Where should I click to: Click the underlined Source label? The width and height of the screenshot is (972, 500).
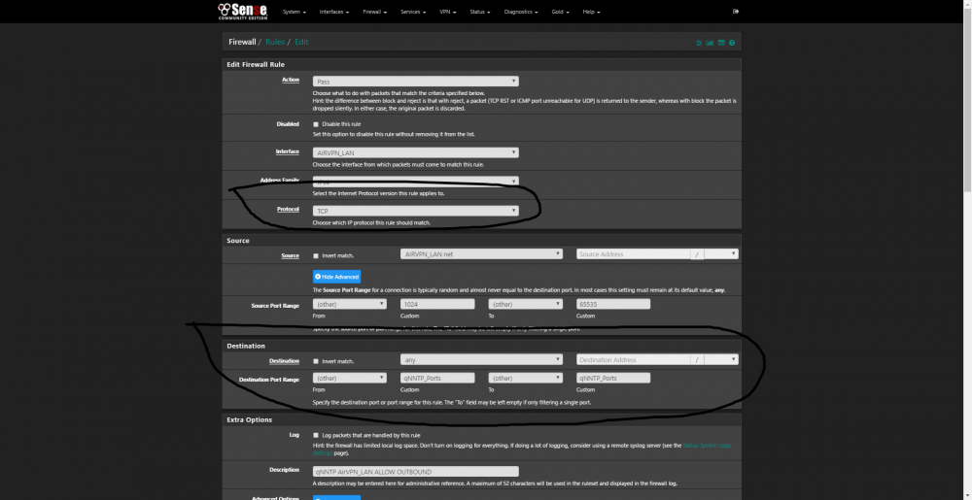[290, 255]
